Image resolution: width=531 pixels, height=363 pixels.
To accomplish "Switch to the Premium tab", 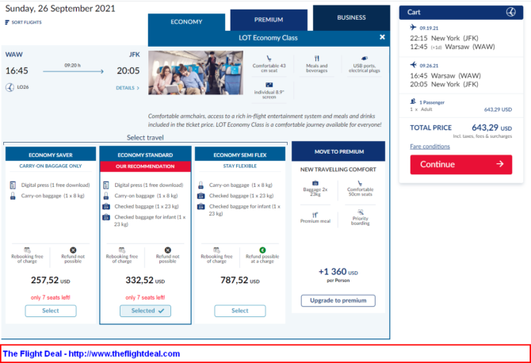I will [x=269, y=20].
